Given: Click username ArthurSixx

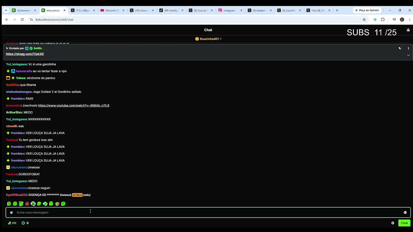Looking at the screenshot, I should click(x=14, y=112).
